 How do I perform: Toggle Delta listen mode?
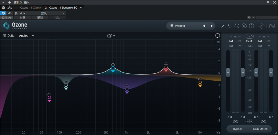(9, 35)
